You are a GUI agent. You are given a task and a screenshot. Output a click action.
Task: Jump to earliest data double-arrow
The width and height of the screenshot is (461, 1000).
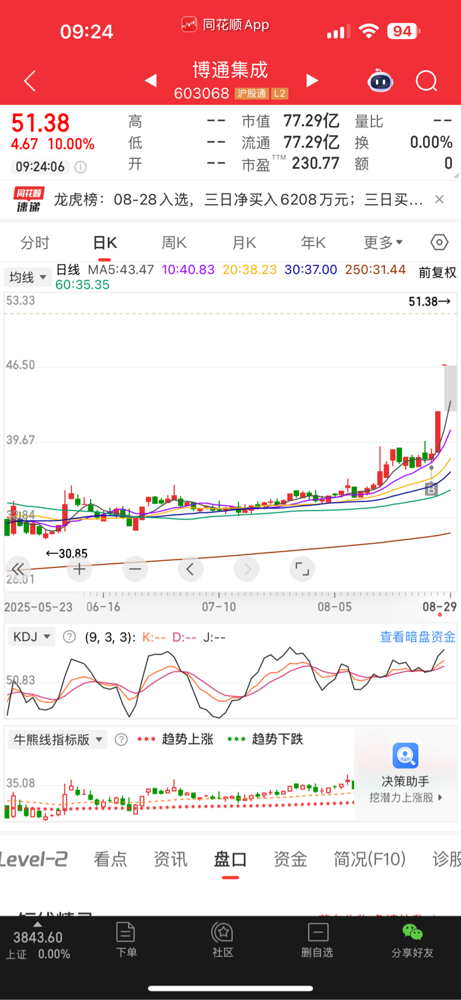[x=18, y=569]
